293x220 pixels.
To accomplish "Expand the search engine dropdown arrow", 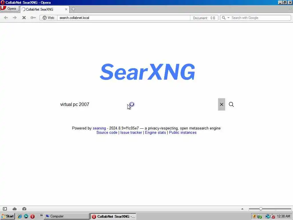I will (x=228, y=18).
